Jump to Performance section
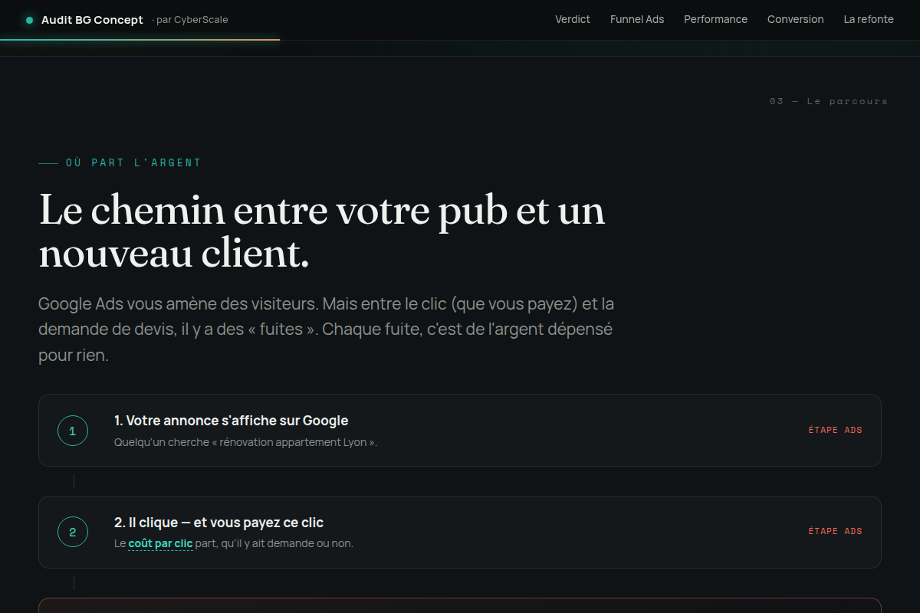920x613 pixels. [715, 19]
